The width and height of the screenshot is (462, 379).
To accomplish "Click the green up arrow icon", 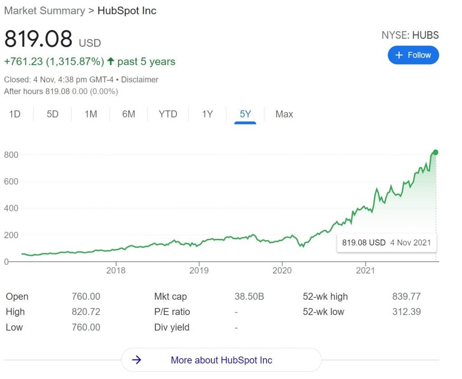I will click(111, 61).
